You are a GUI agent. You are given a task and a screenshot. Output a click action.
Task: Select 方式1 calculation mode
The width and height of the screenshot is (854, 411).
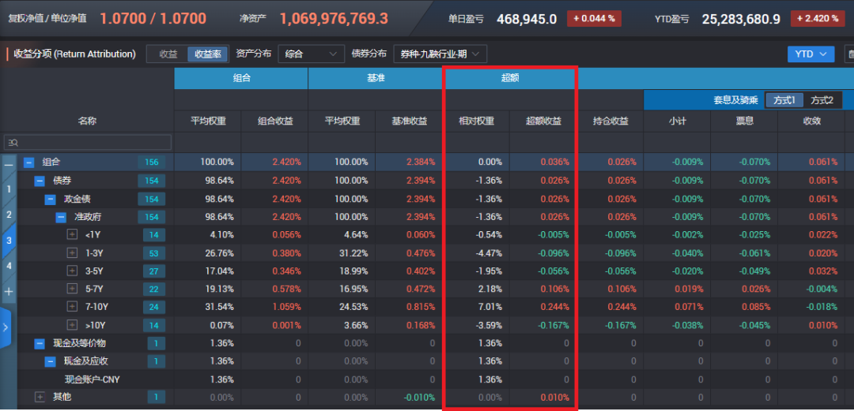click(785, 100)
